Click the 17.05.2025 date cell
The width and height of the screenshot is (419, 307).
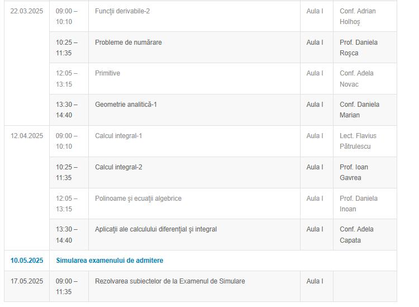pyautogui.click(x=27, y=281)
